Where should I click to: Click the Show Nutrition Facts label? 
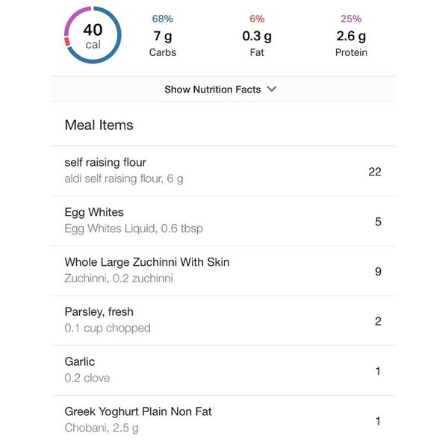point(212,89)
